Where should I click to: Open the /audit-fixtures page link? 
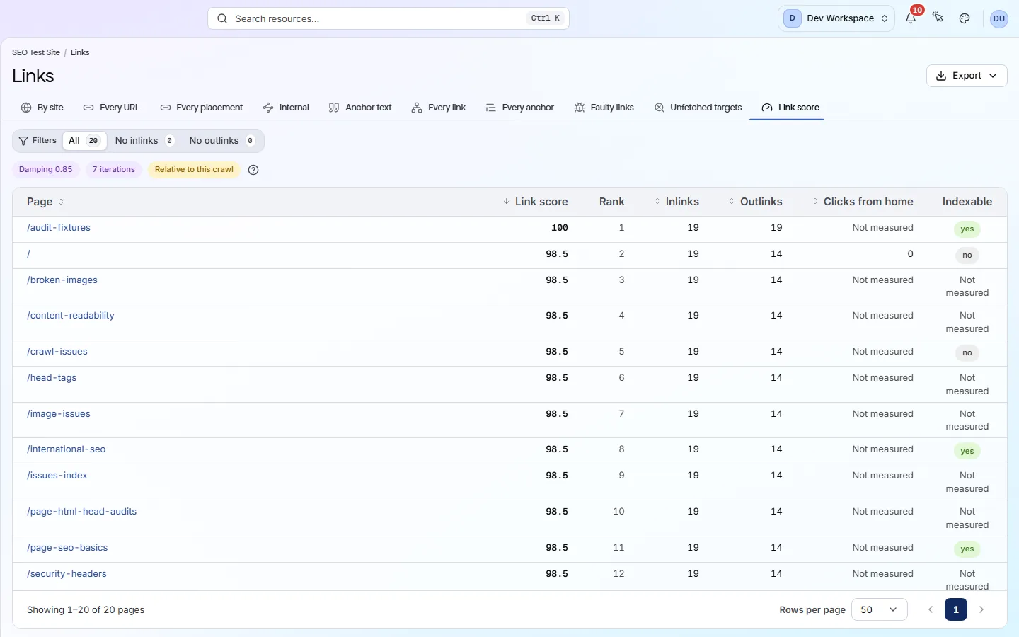(x=59, y=228)
